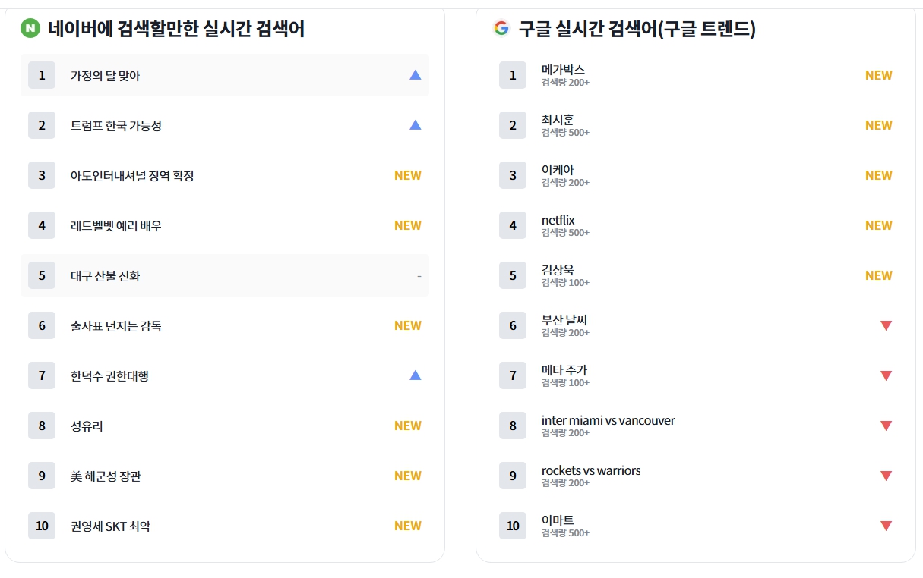The height and width of the screenshot is (578, 923).
Task: Click NEW badge beside 아도인터내셔널 징역 확정
Action: coord(408,175)
